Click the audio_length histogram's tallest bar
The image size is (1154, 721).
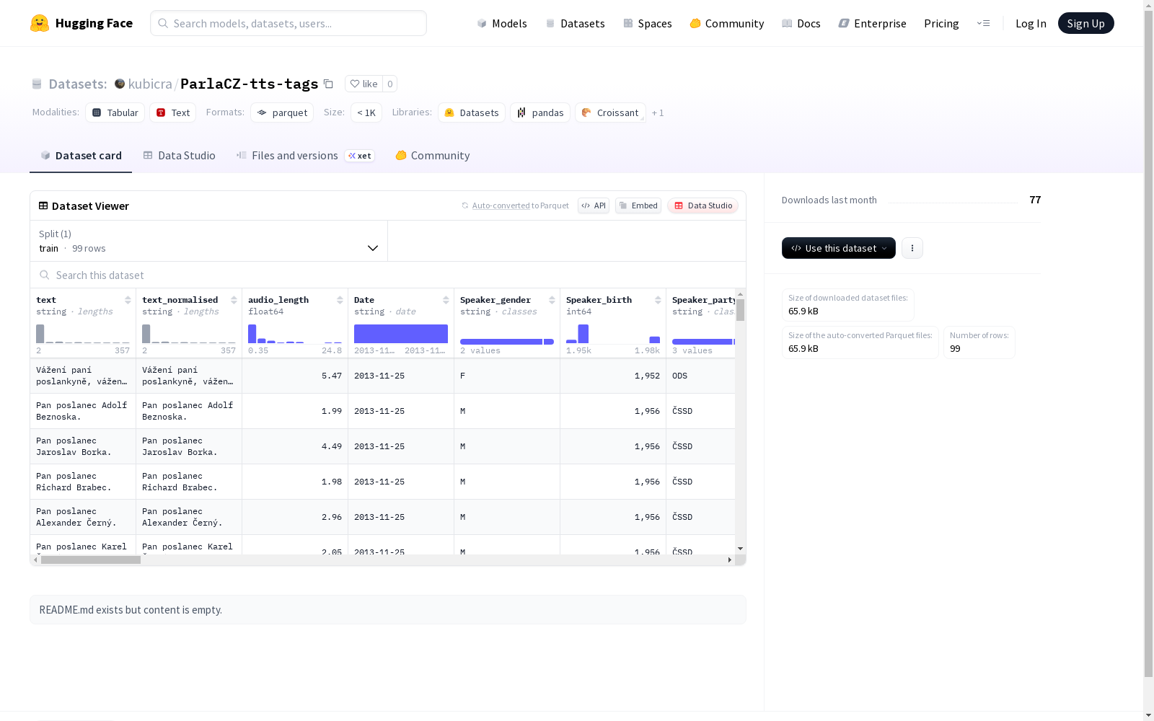click(252, 334)
